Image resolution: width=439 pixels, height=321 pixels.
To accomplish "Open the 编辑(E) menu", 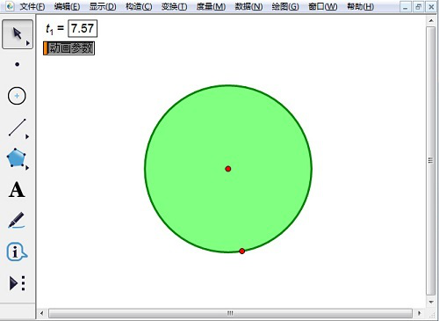I will 67,6.
